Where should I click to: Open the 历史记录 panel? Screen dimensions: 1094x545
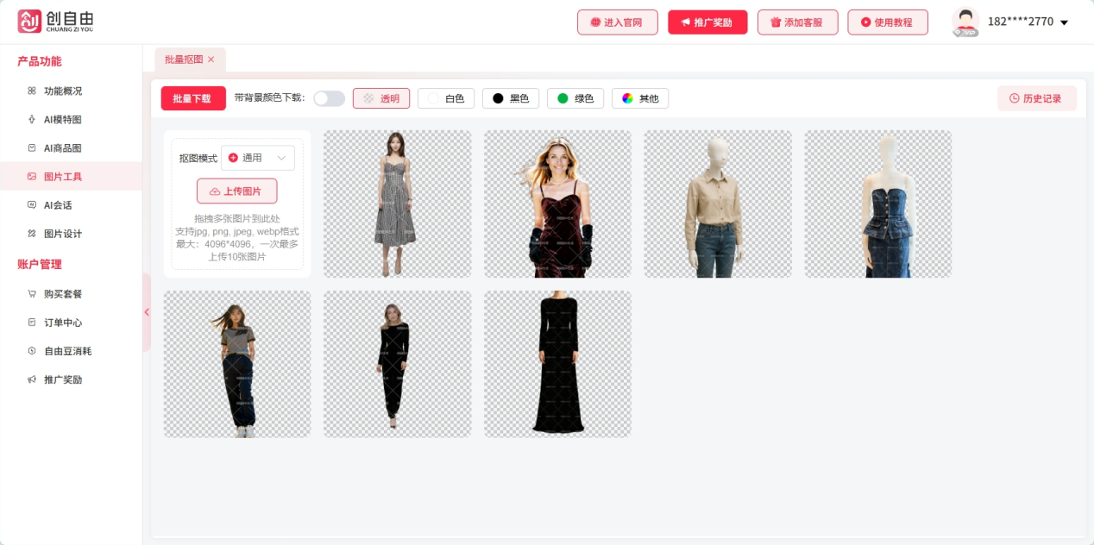[1037, 98]
